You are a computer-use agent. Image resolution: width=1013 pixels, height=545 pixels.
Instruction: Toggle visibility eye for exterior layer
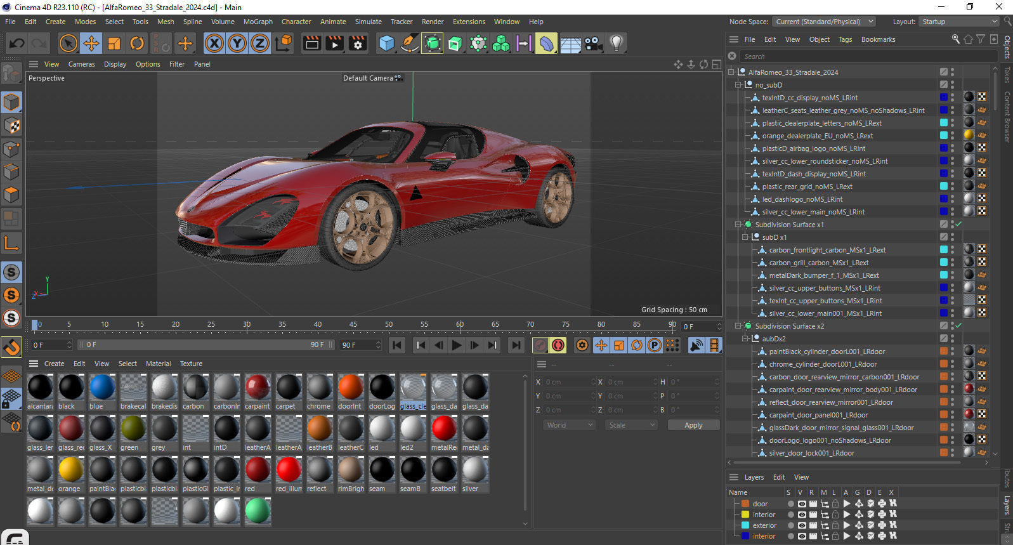802,525
